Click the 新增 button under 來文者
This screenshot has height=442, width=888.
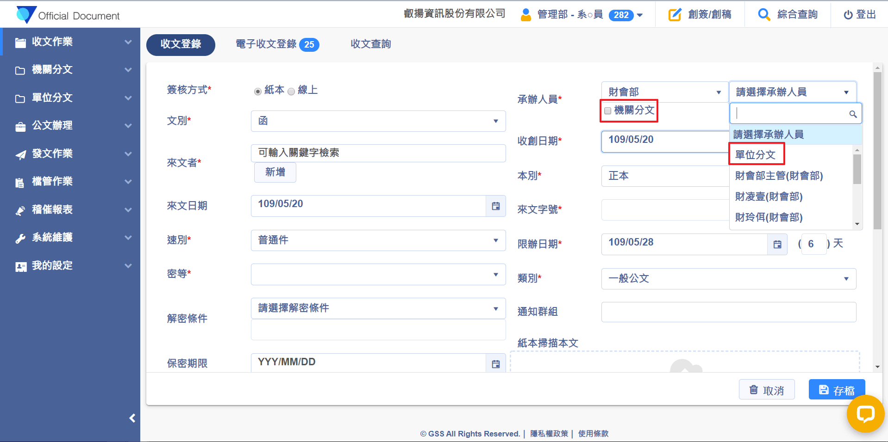coord(275,172)
